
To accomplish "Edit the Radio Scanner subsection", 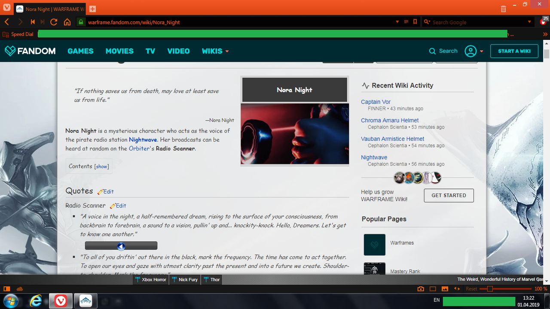I will click(x=118, y=206).
